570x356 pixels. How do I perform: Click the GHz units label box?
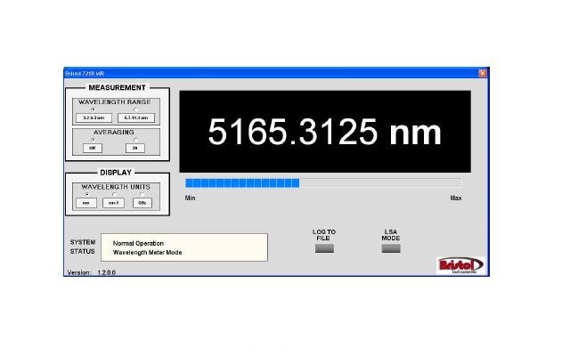[x=142, y=202]
